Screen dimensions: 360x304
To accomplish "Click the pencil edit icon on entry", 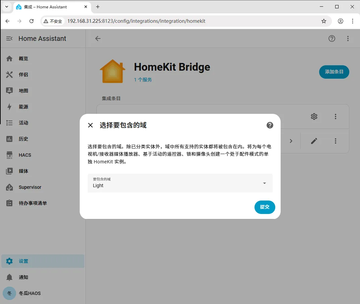I will tap(314, 141).
